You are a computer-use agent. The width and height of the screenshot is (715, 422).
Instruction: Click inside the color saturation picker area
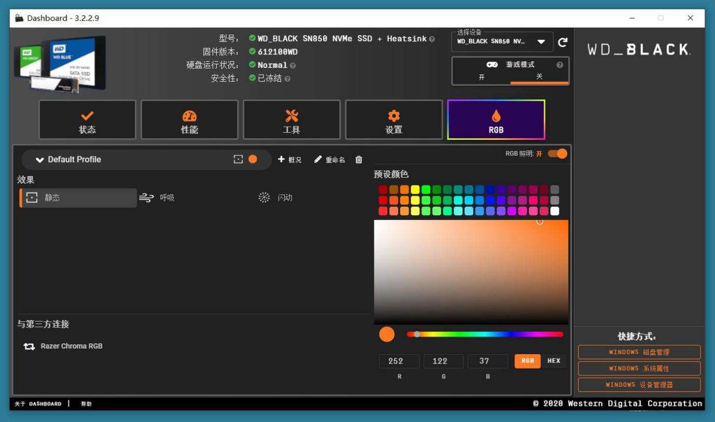[x=471, y=272]
